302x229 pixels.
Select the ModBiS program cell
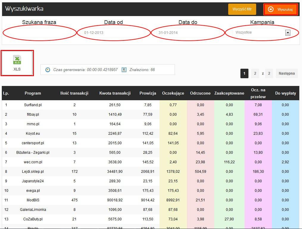tap(33, 200)
